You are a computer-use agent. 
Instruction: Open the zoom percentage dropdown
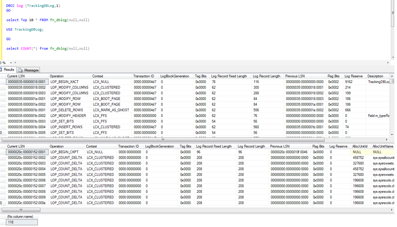click(x=10, y=63)
